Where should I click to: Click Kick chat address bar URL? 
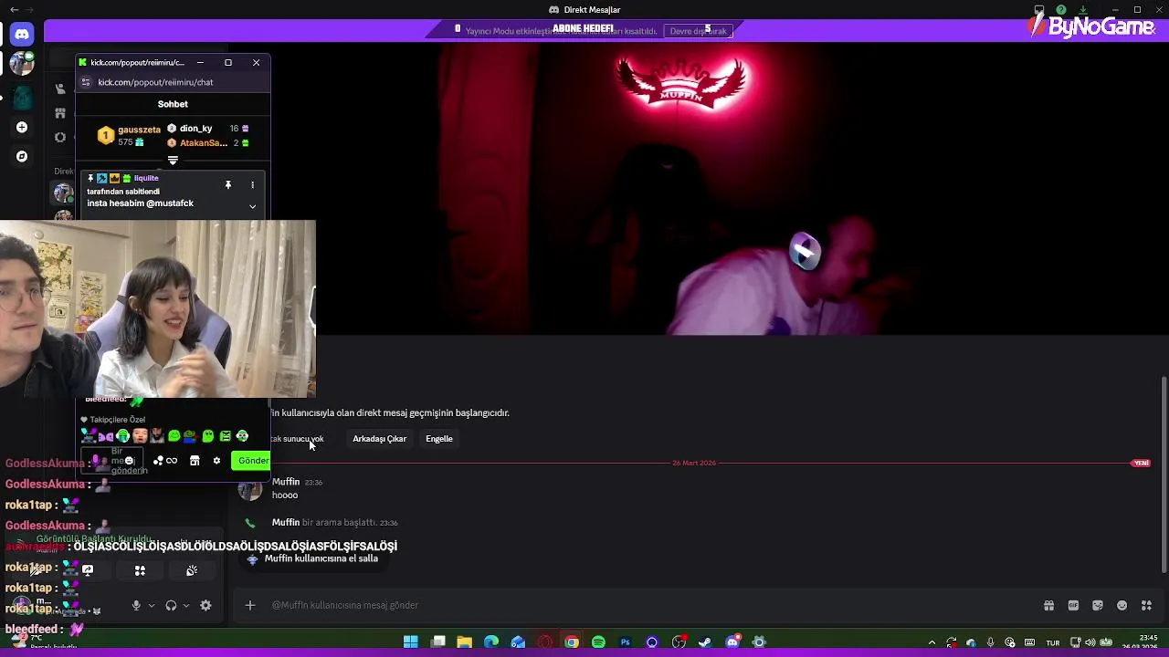pos(155,82)
